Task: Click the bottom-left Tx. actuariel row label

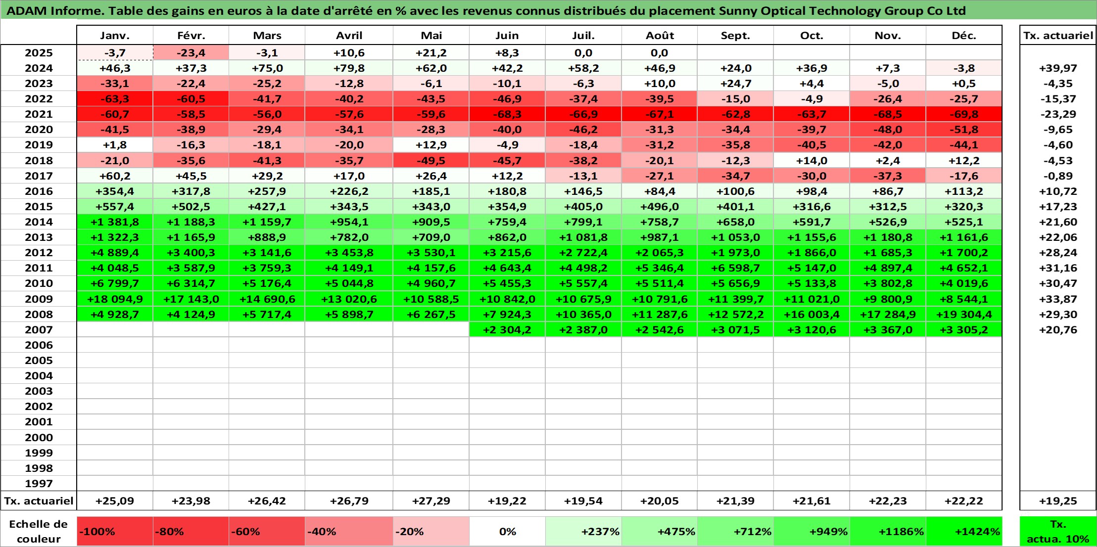Action: coord(39,501)
